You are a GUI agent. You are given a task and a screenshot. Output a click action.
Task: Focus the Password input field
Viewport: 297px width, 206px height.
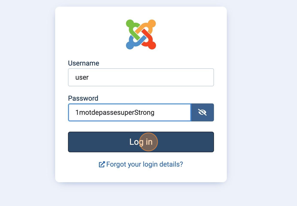pyautogui.click(x=129, y=112)
